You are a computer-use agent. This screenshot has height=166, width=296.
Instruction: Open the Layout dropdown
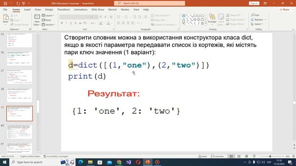(x=48, y=15)
